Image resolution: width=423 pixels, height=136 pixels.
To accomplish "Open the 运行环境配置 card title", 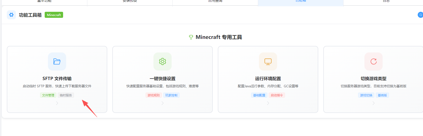I will click(268, 79).
